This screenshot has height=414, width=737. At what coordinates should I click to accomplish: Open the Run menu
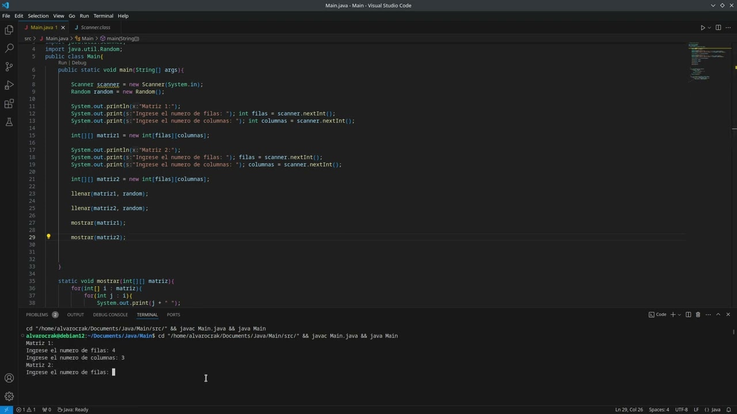tap(84, 16)
